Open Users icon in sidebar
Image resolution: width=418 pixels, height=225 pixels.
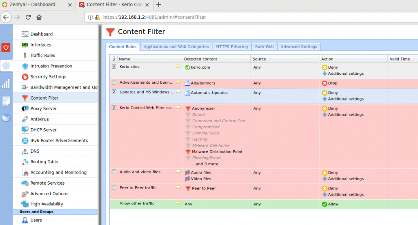click(x=25, y=220)
